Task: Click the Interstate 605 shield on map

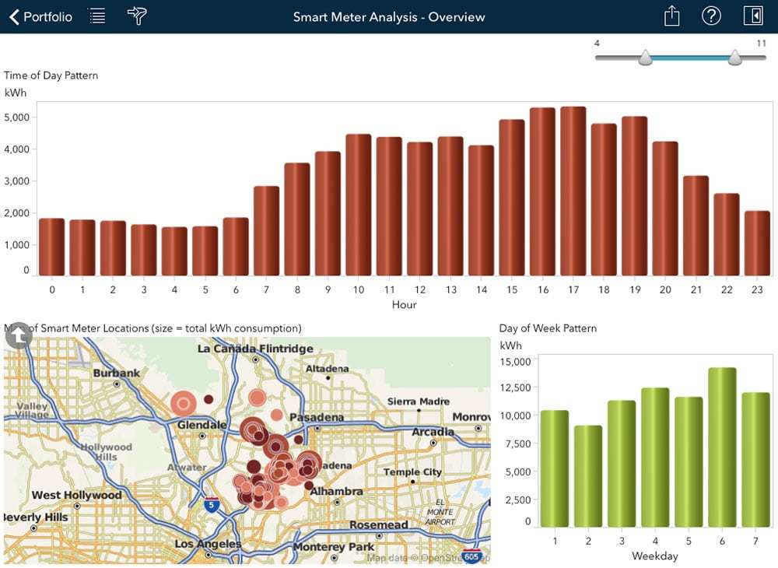Action: point(471,556)
